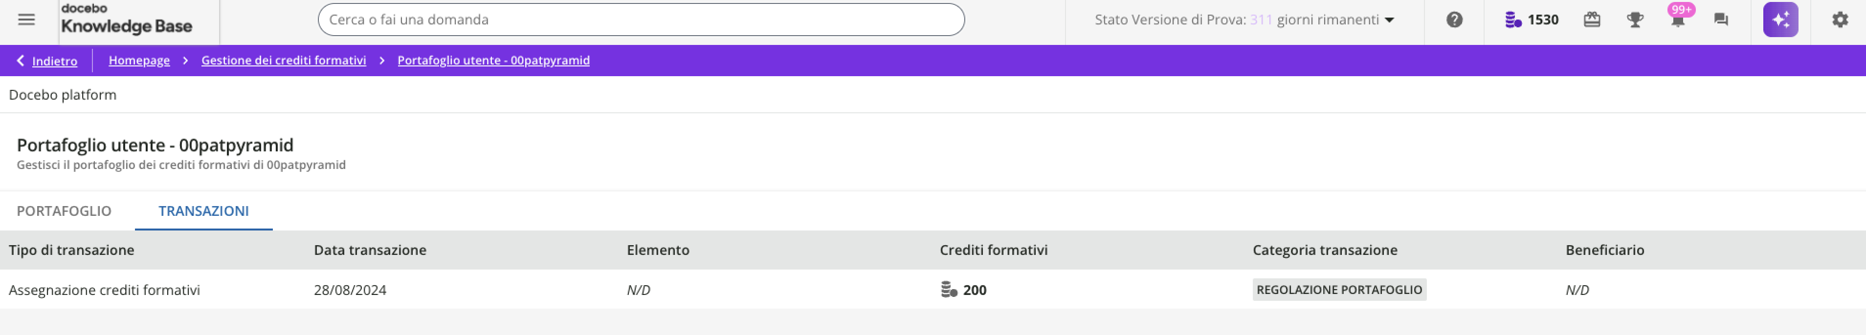Focus the Cerca o fai una domanda field
This screenshot has height=335, width=1866.
pyautogui.click(x=641, y=20)
